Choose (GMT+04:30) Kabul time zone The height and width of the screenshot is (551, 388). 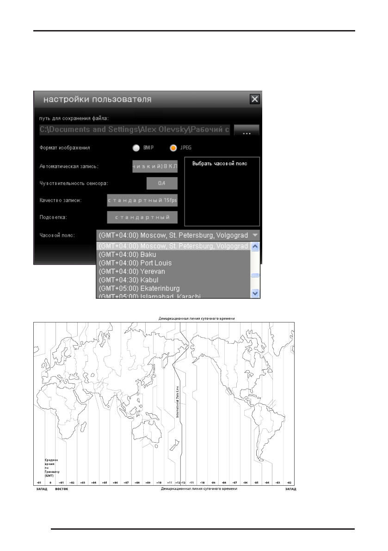coord(173,280)
